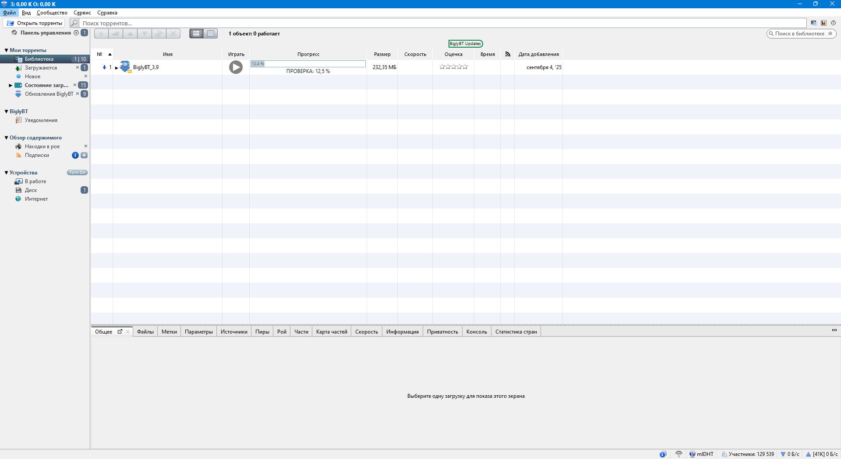
Task: Click the move up toolbar triangle
Action: point(130,34)
